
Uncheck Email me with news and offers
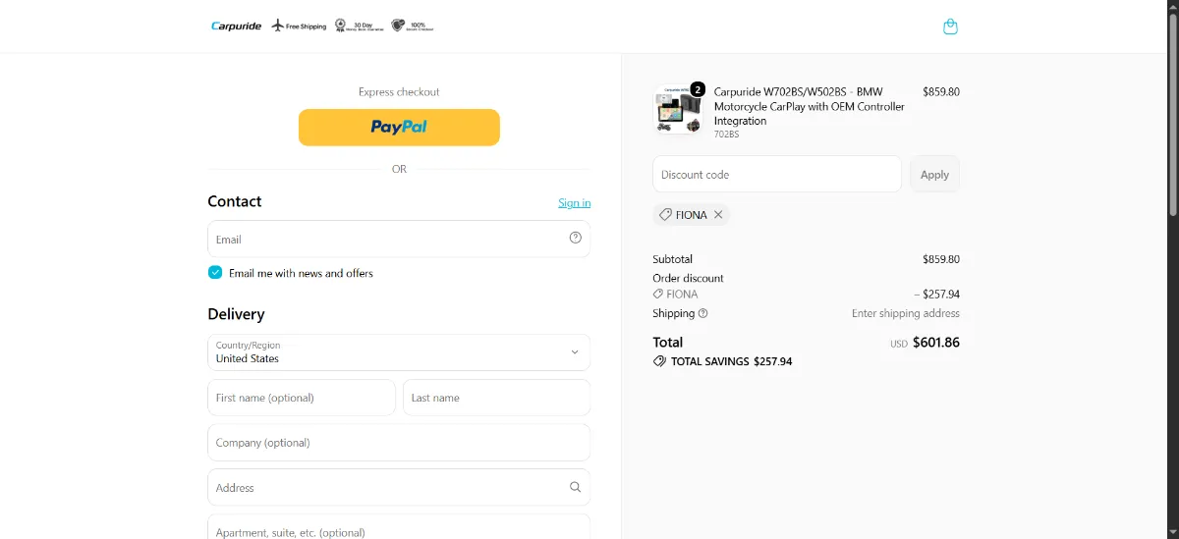[x=215, y=273]
